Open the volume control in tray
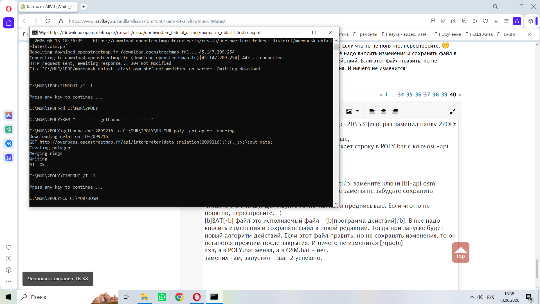540x304 pixels. tap(480, 297)
